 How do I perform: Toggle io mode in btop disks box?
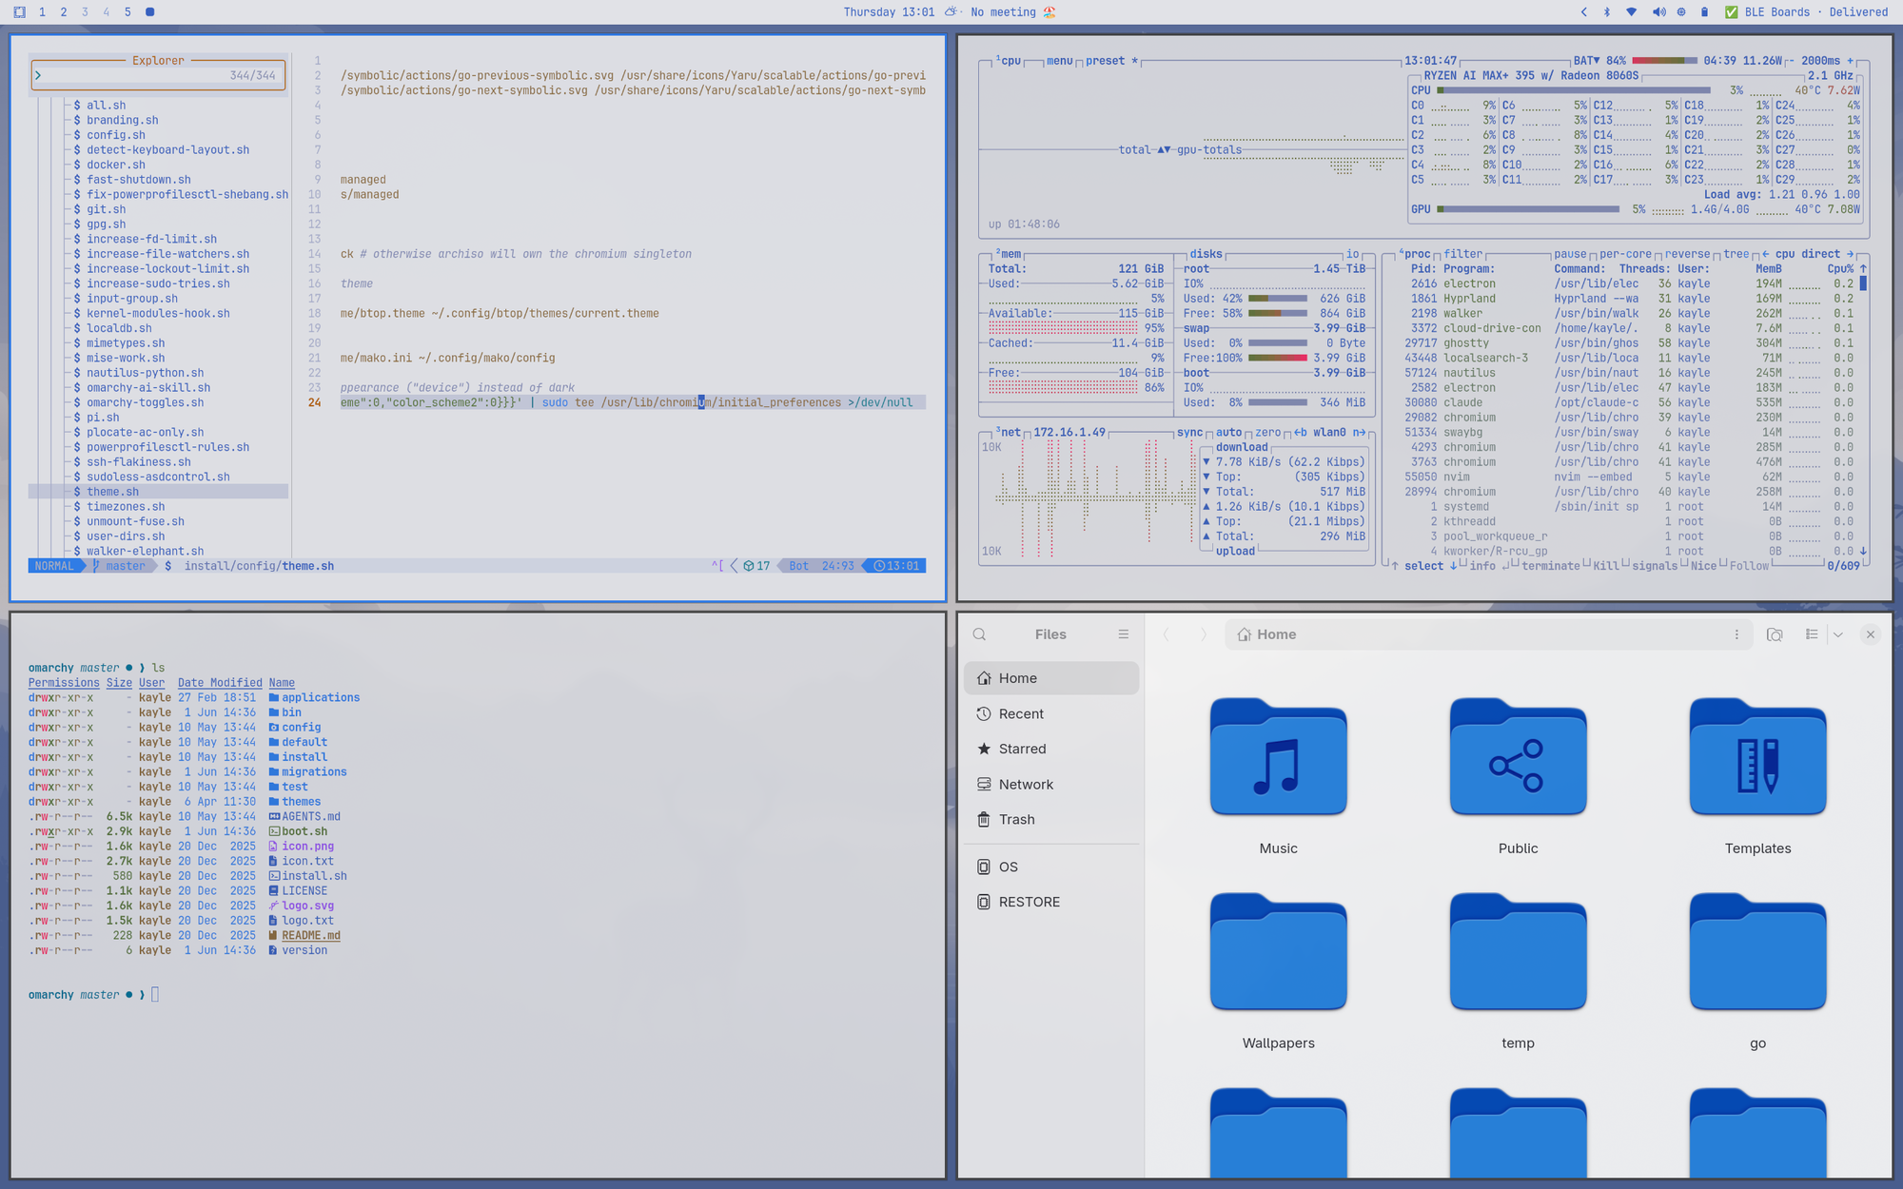pos(1352,254)
